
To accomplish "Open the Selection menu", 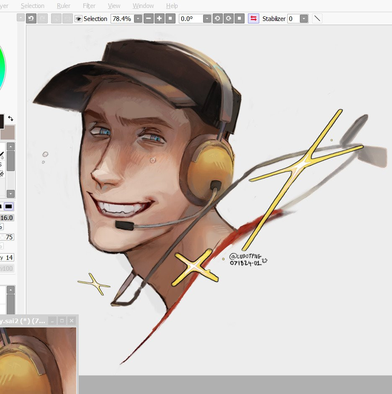I will click(32, 6).
